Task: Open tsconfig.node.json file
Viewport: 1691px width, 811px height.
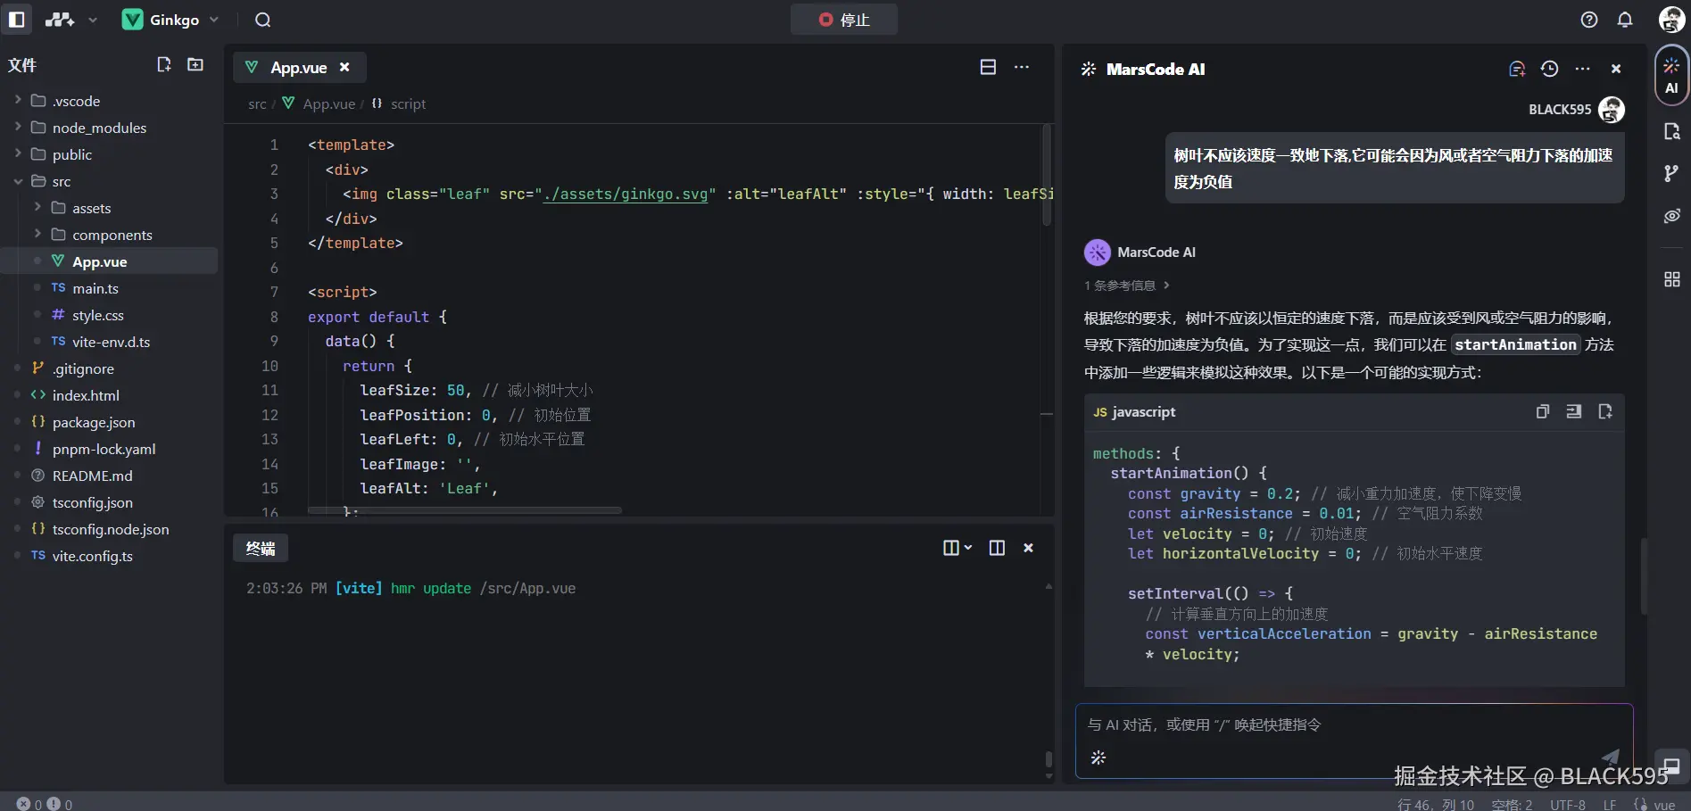Action: pyautogui.click(x=112, y=529)
